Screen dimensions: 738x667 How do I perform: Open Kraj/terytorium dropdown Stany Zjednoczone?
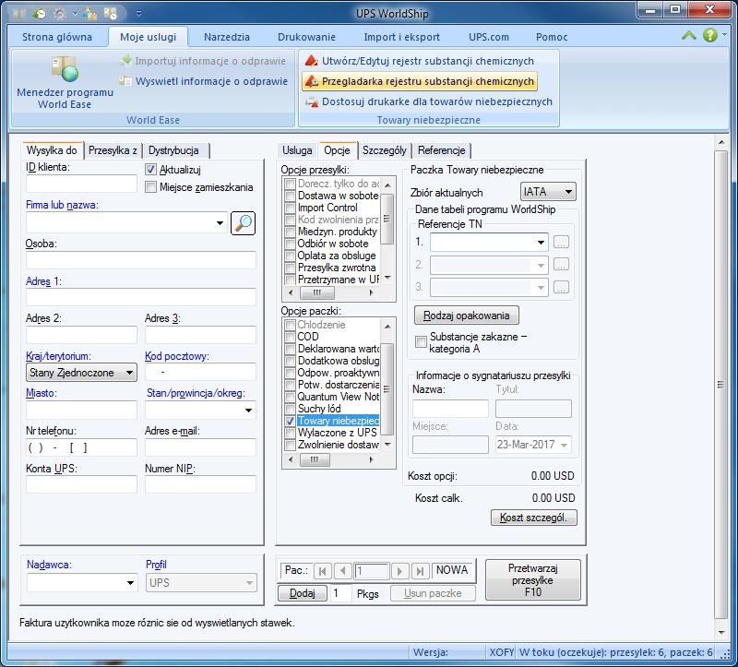(81, 373)
